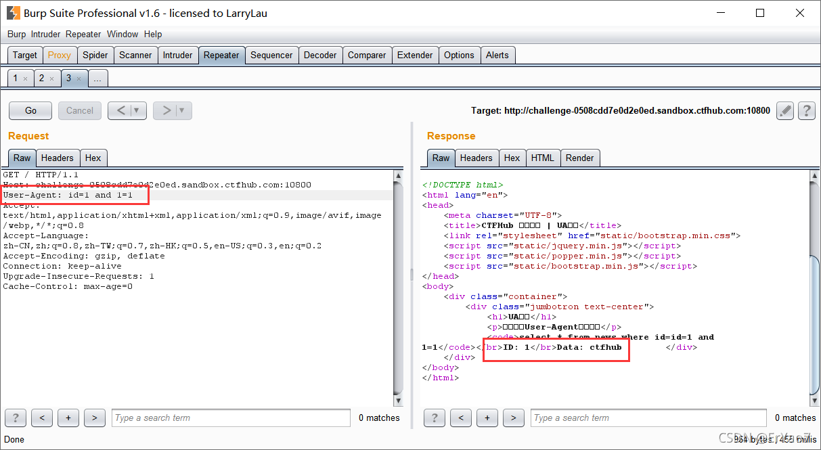Click the plus button in response search bar
821x450 pixels.
[487, 418]
